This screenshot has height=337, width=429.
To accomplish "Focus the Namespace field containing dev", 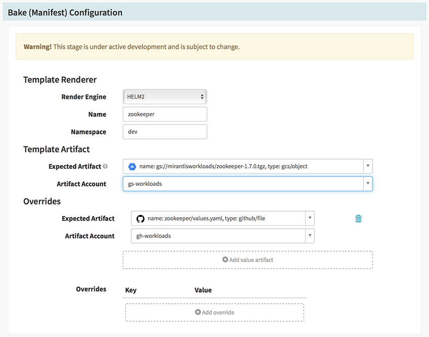I will [x=165, y=131].
